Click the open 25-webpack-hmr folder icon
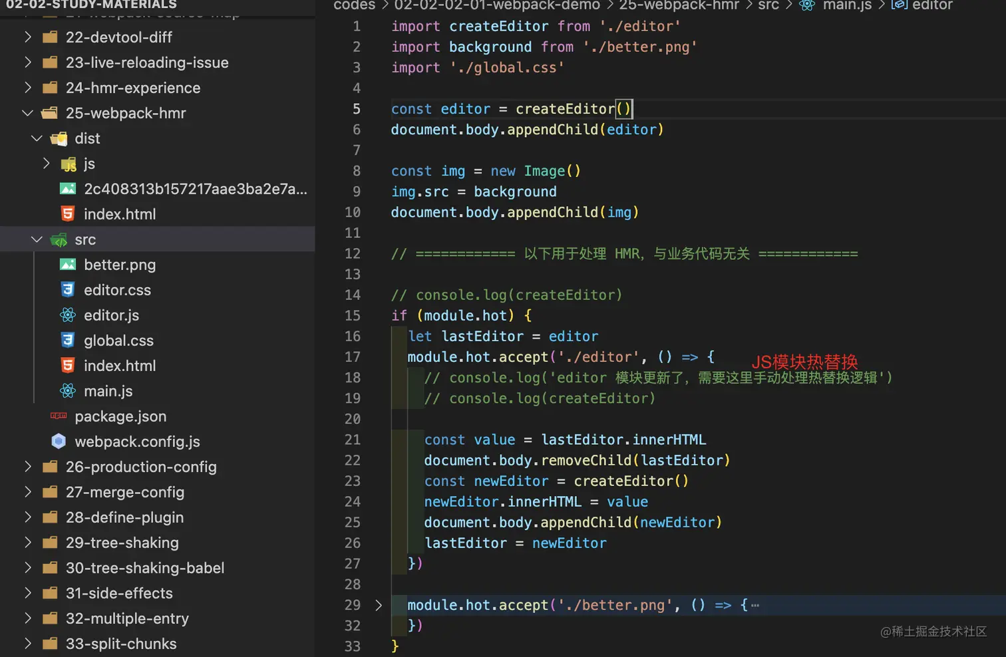 tap(50, 113)
